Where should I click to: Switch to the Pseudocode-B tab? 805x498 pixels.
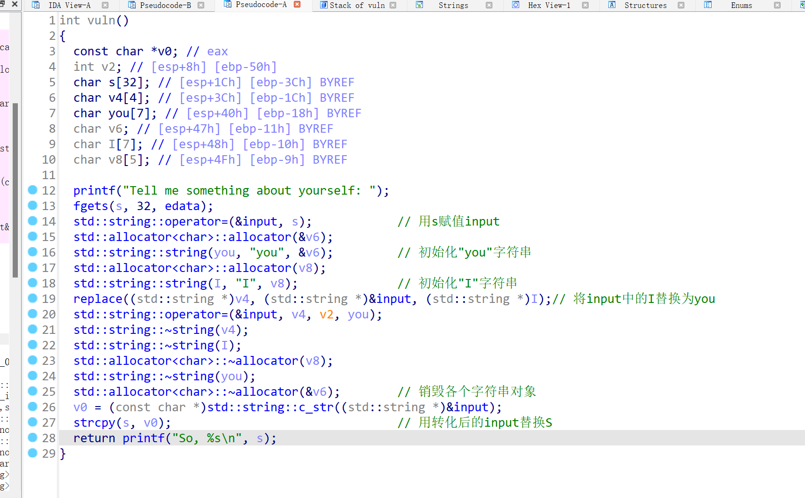(x=165, y=5)
